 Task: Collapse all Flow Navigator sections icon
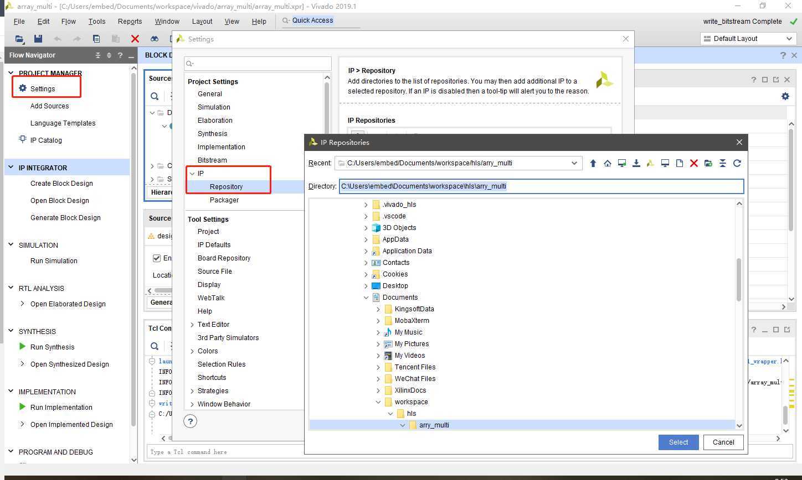(98, 55)
